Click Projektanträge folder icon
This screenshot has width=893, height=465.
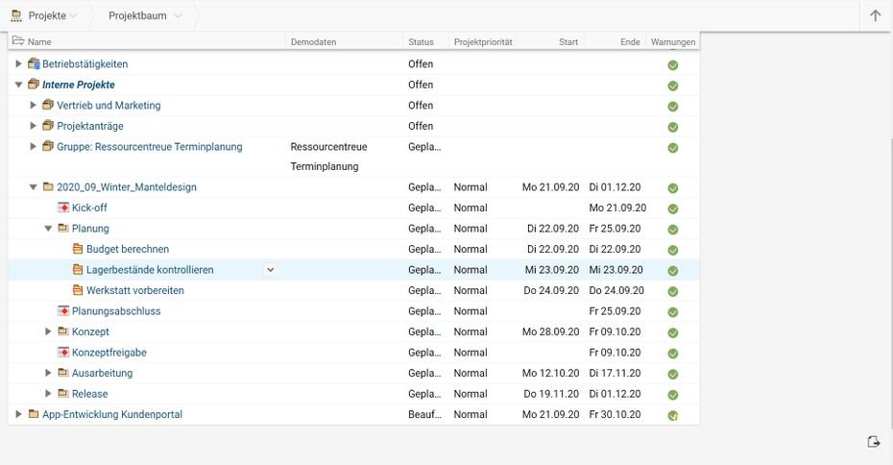pos(48,125)
